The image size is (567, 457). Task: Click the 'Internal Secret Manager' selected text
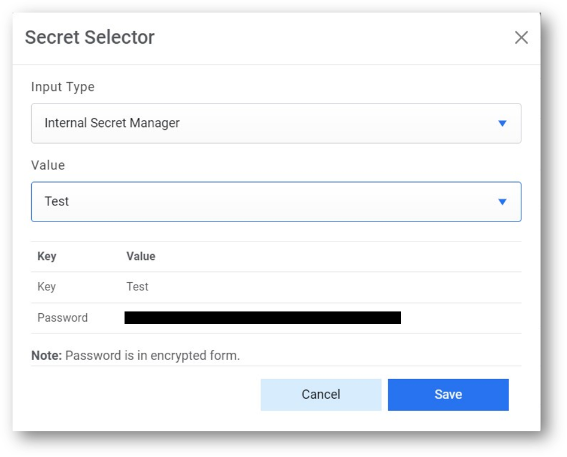point(112,123)
